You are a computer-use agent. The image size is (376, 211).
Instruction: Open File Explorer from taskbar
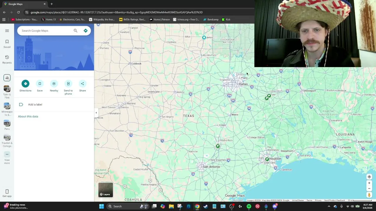171,206
